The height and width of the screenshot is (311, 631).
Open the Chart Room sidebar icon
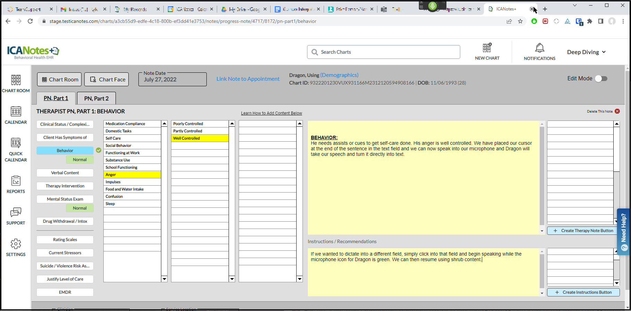[x=16, y=80]
